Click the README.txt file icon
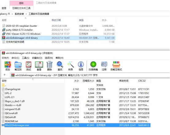 3,121
